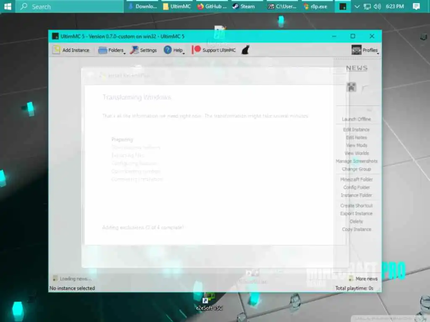Screen dimensions: 430x322
Task: Click Copy Instance
Action: click(x=356, y=229)
